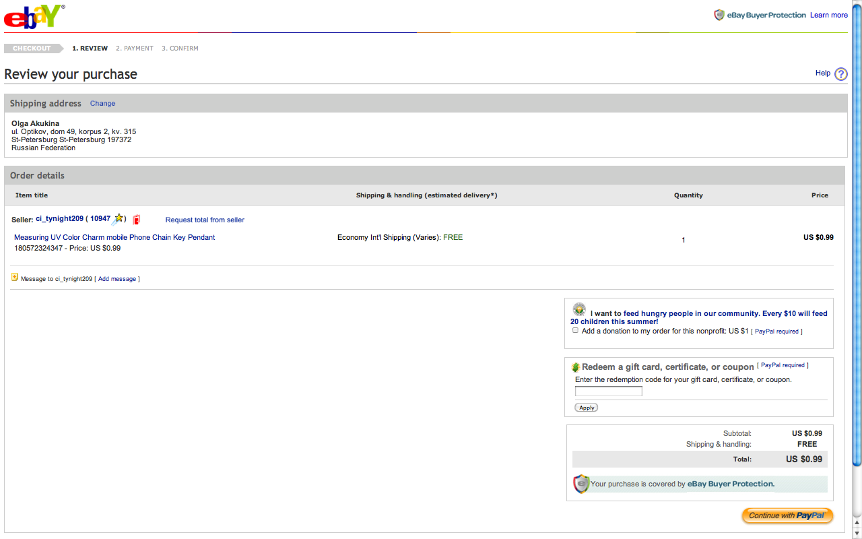Open the feed hungry people nonprofit link
The height and width of the screenshot is (539, 862).
pyautogui.click(x=699, y=317)
